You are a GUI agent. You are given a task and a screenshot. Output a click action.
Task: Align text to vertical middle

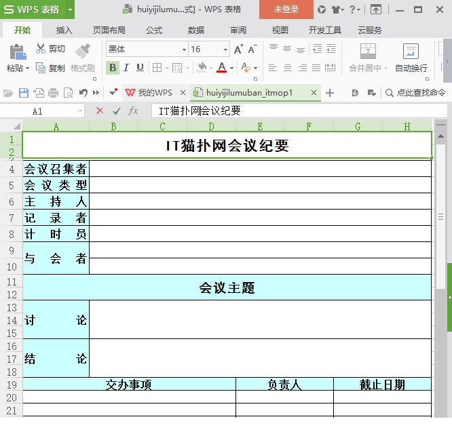click(287, 49)
